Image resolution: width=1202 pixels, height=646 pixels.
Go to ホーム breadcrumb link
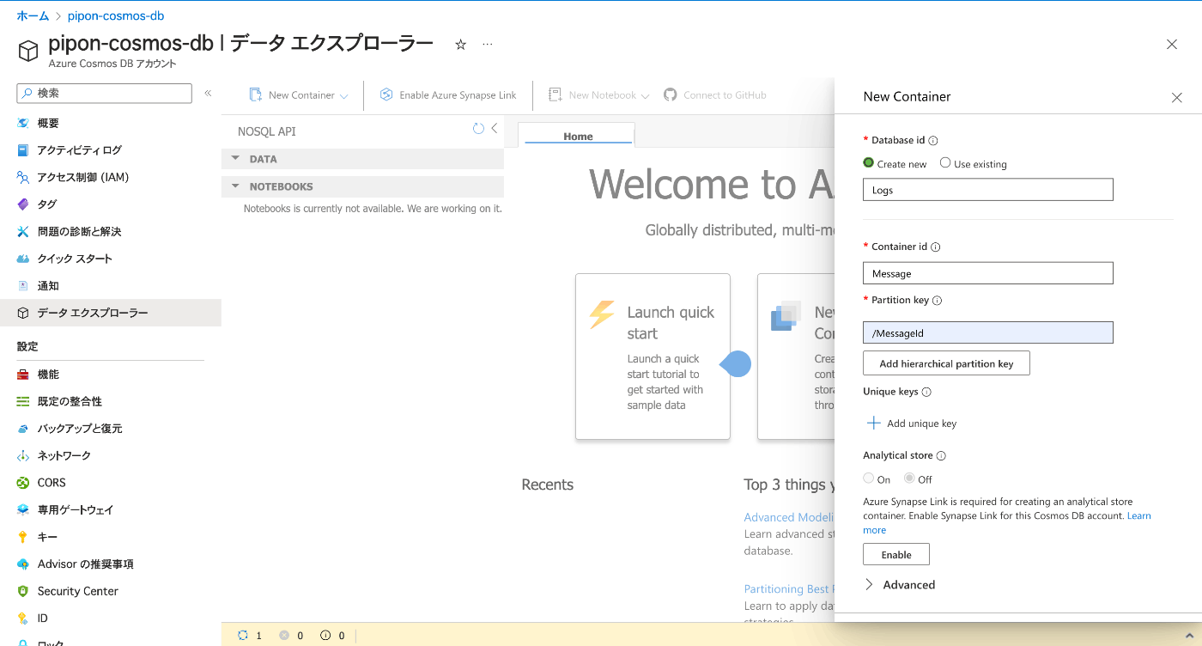click(33, 16)
